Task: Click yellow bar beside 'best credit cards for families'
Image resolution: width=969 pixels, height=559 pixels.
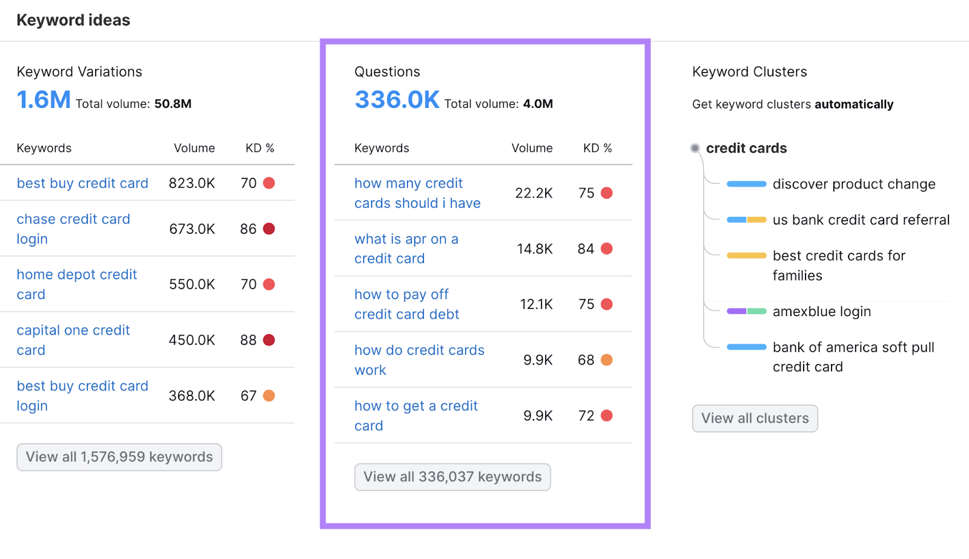Action: pos(747,256)
